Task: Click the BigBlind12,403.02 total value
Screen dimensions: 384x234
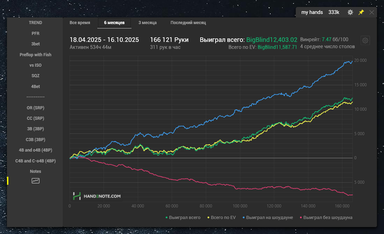Action: click(272, 40)
